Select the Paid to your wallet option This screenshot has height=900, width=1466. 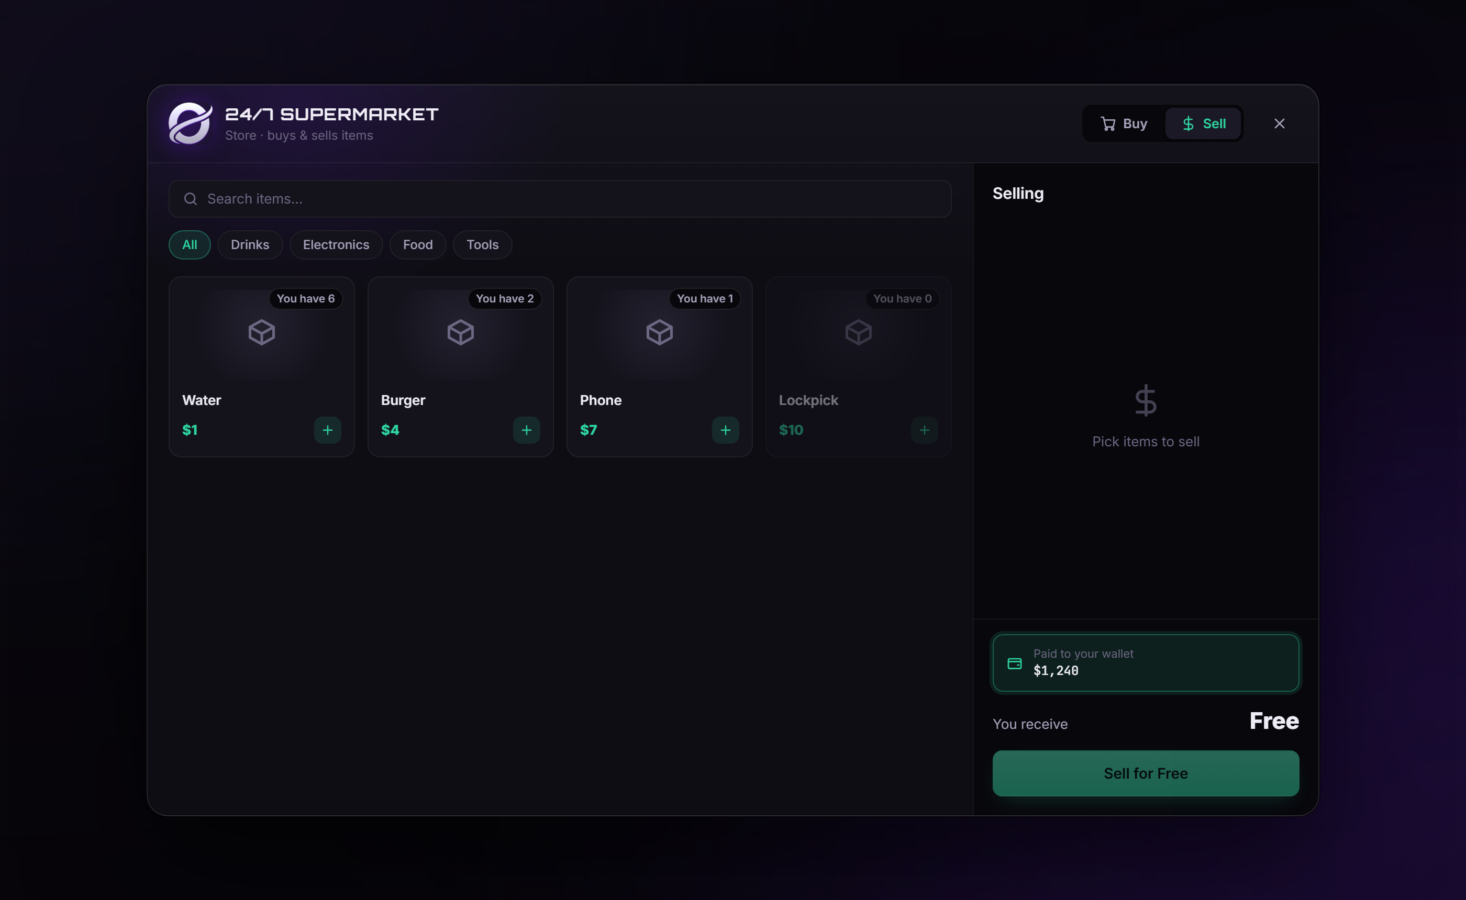click(1145, 662)
